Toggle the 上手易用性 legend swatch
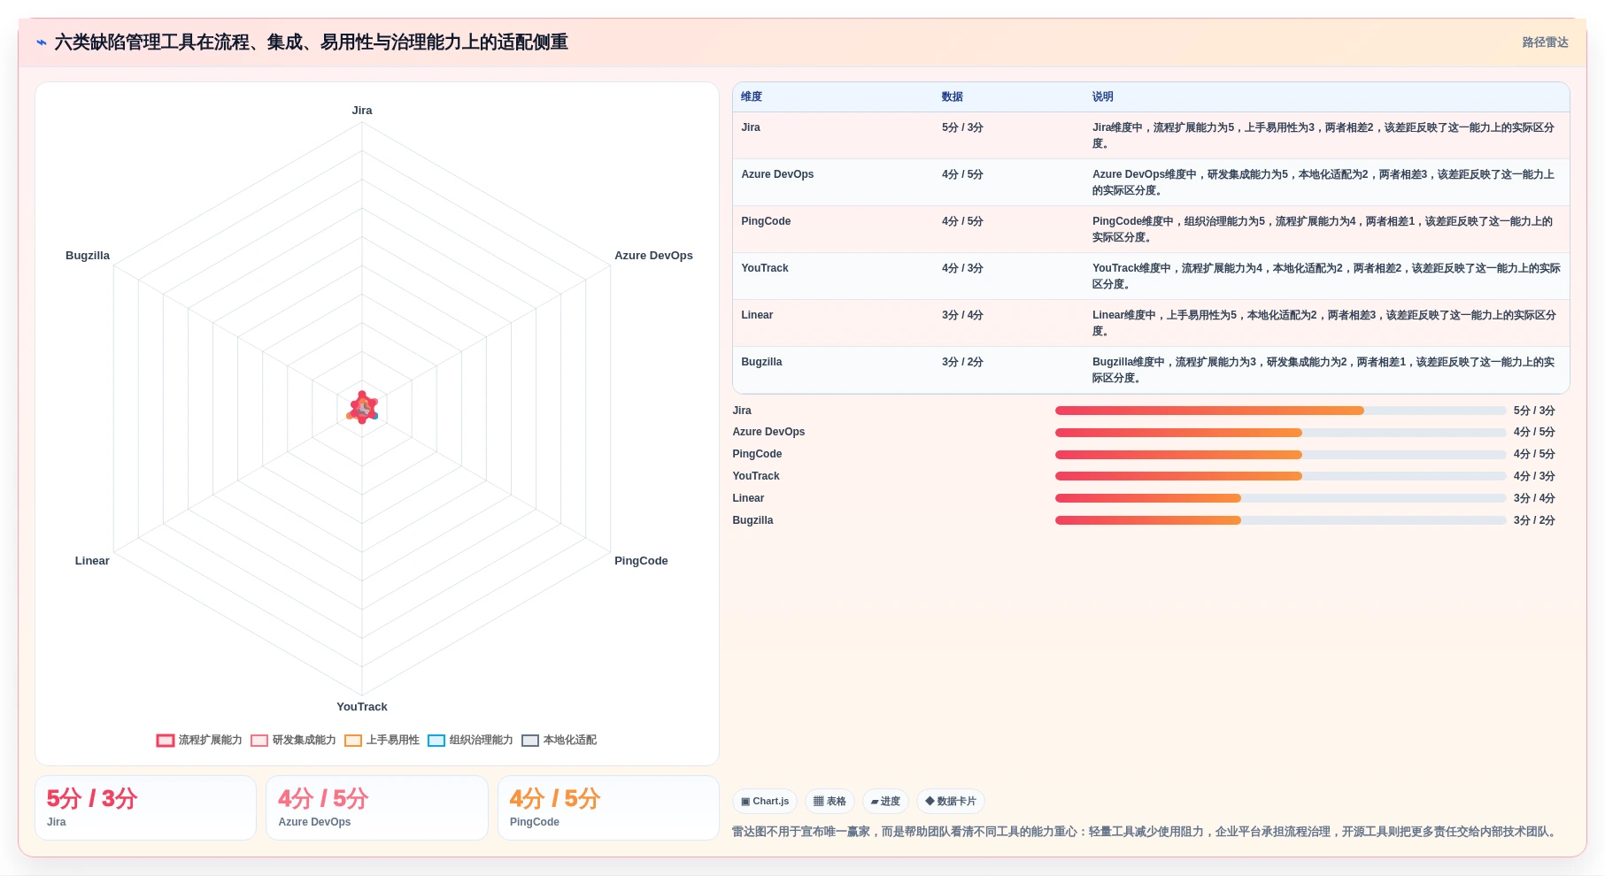 tap(353, 741)
